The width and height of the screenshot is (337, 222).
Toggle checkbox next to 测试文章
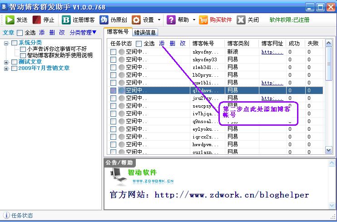pos(15,62)
